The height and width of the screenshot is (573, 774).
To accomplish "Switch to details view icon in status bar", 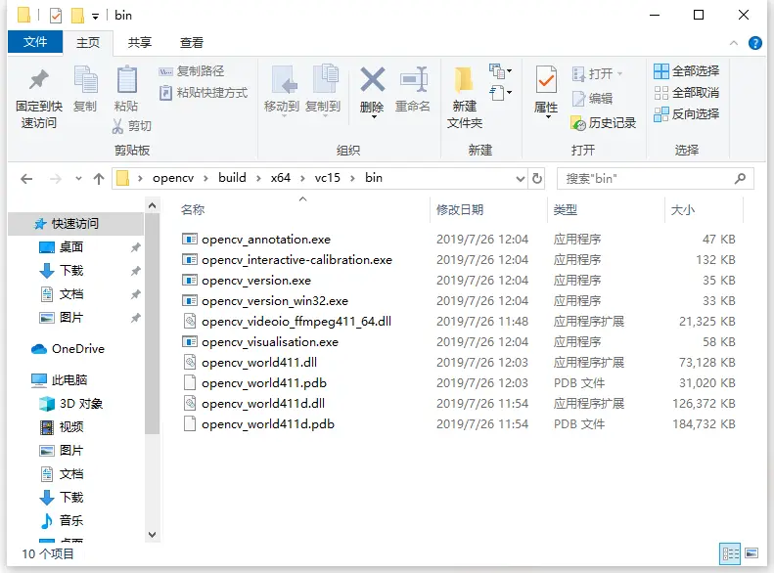I will (x=731, y=553).
